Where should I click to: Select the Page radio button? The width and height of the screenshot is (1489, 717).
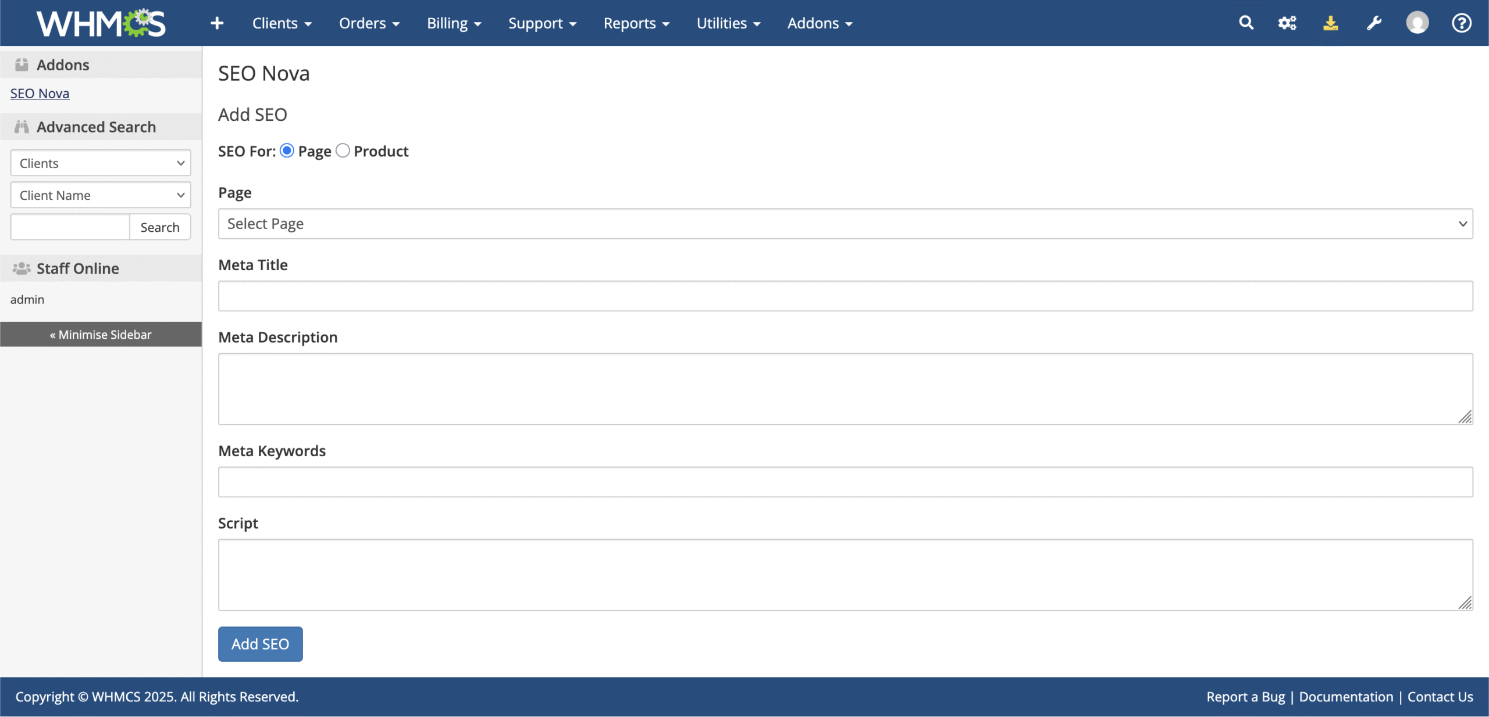pos(287,151)
